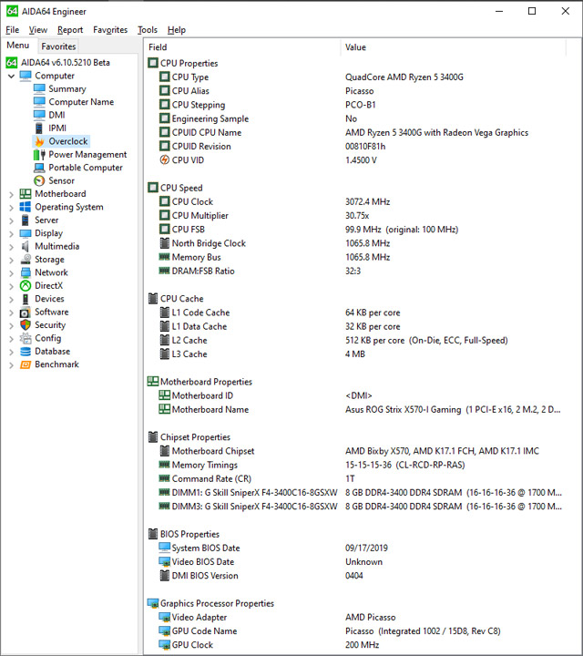Click the Motherboard tree icon
583x656 pixels.
pos(26,194)
